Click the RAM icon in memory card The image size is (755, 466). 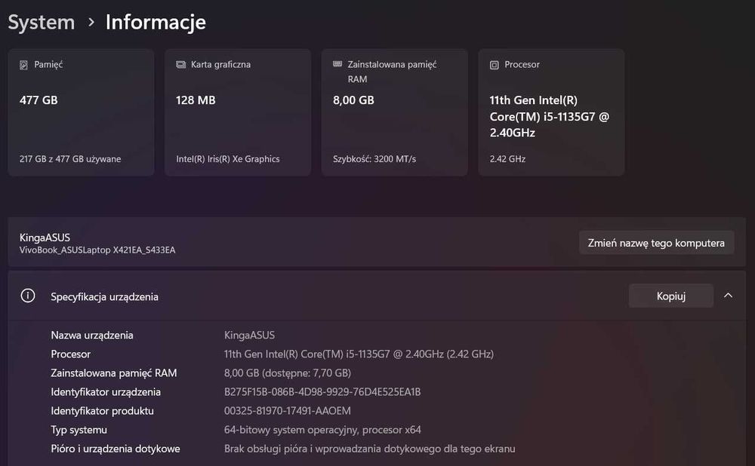point(337,65)
